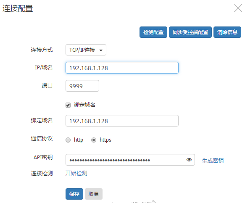
Task: Select the http protocol radio button
Action: (x=68, y=140)
